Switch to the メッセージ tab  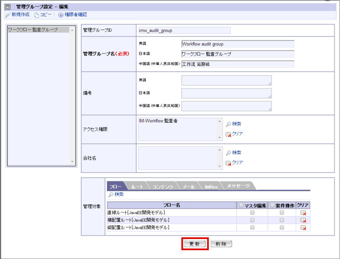tap(238, 186)
